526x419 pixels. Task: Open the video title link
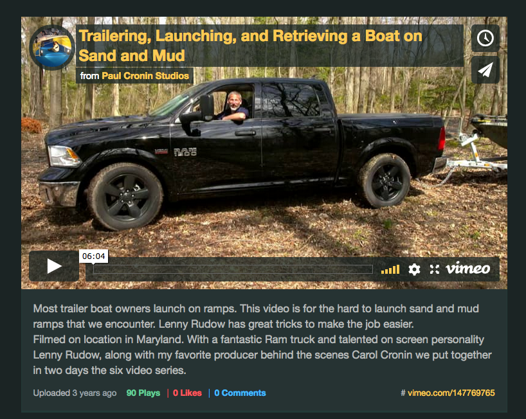tap(250, 46)
